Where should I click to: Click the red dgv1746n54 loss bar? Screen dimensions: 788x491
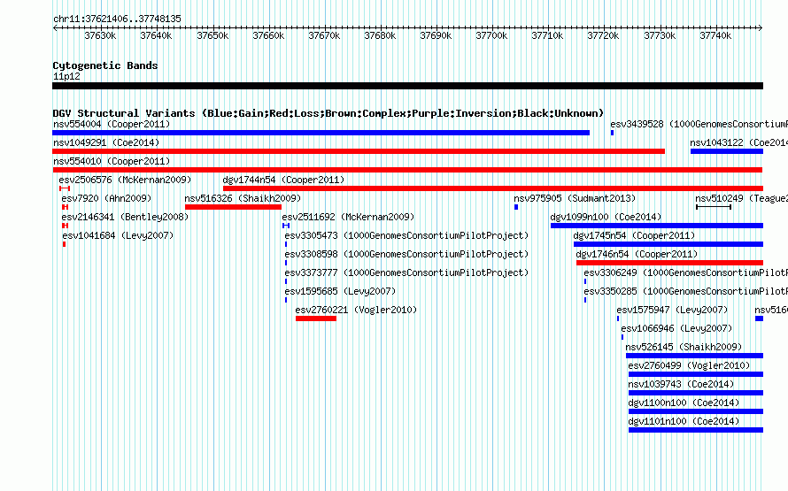[x=669, y=263]
